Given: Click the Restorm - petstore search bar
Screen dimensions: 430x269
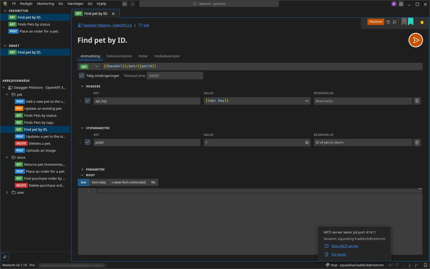Looking at the screenshot, I should [x=209, y=4].
